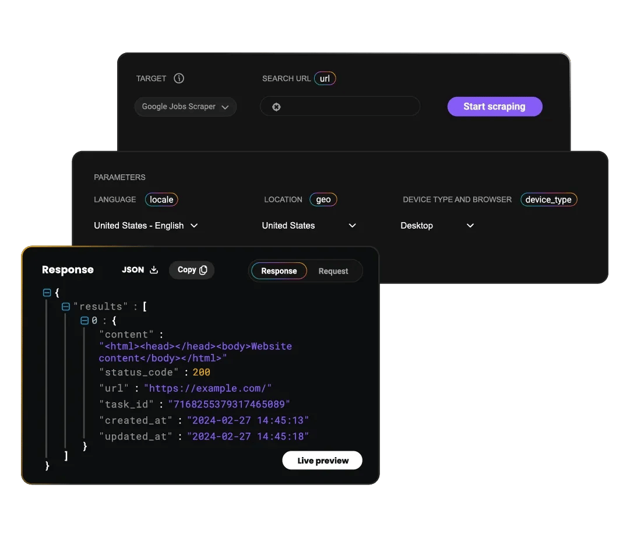Open the United States location dropdown
The height and width of the screenshot is (537, 630).
309,226
